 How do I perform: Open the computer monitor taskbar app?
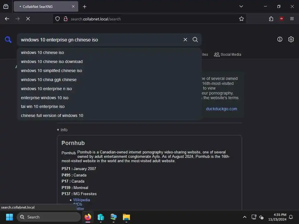coord(114,217)
